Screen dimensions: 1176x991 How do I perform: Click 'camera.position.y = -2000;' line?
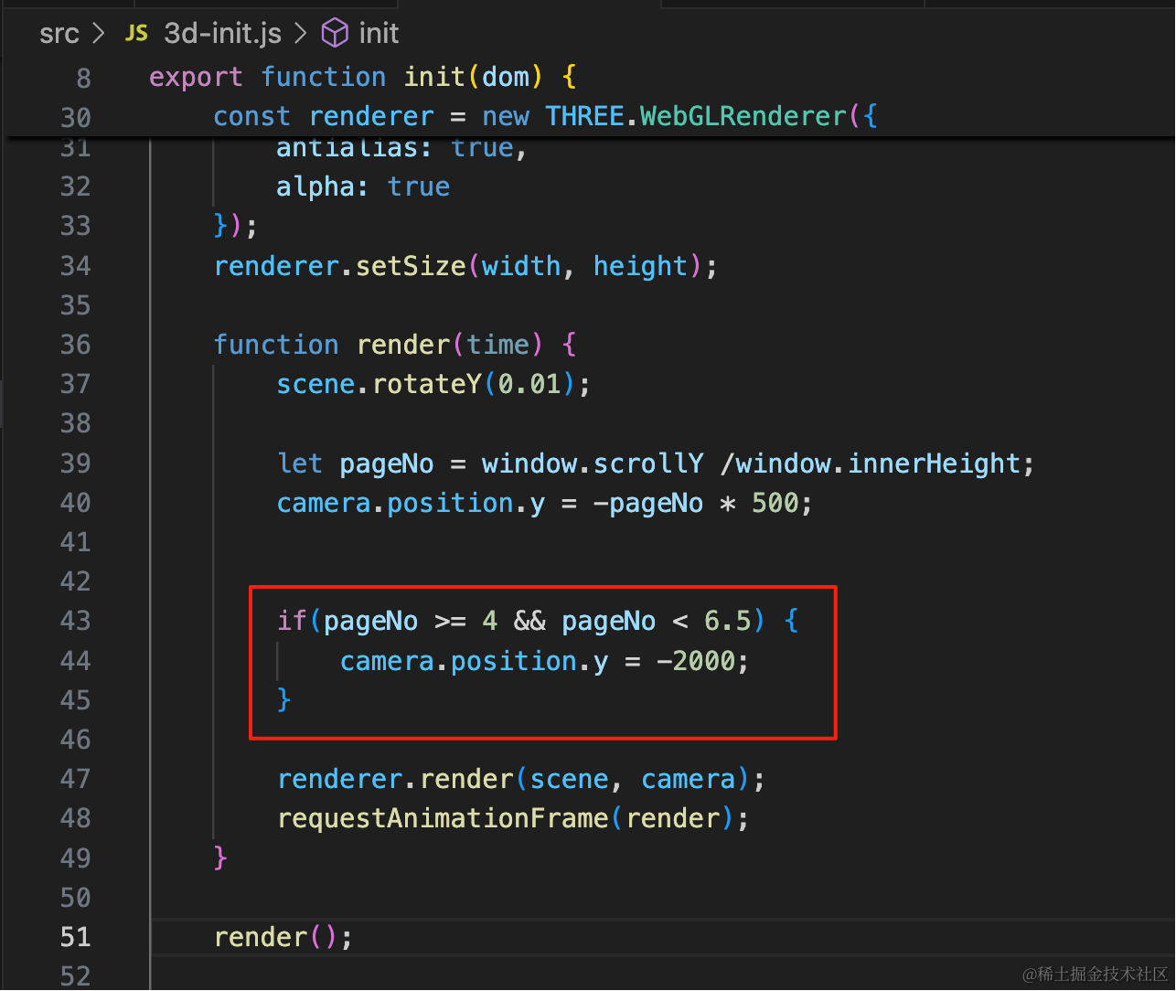tap(544, 661)
